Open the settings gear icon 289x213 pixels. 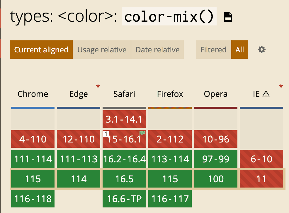click(261, 50)
